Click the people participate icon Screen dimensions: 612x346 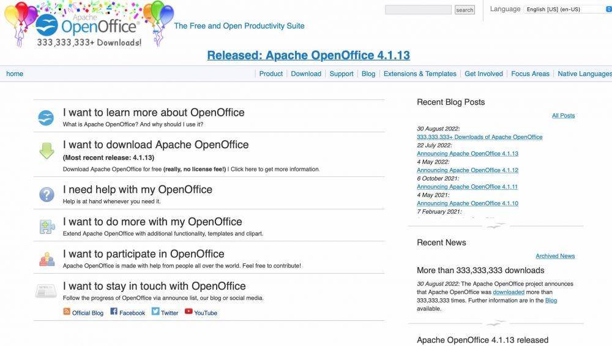point(47,259)
